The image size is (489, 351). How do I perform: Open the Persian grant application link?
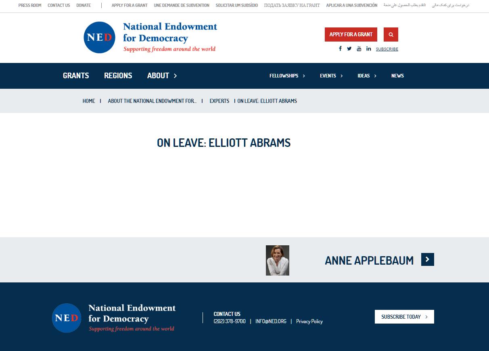[x=451, y=5]
